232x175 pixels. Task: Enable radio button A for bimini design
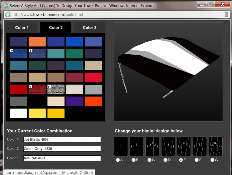[x=118, y=160]
